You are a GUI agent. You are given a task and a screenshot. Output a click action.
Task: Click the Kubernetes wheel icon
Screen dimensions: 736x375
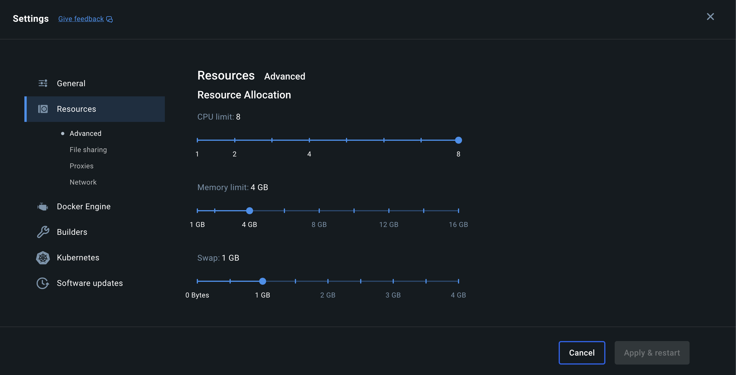pyautogui.click(x=43, y=258)
